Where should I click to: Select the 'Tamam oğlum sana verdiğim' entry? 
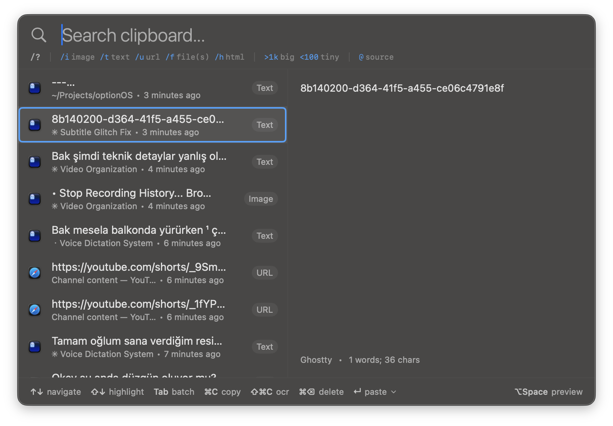click(152, 347)
